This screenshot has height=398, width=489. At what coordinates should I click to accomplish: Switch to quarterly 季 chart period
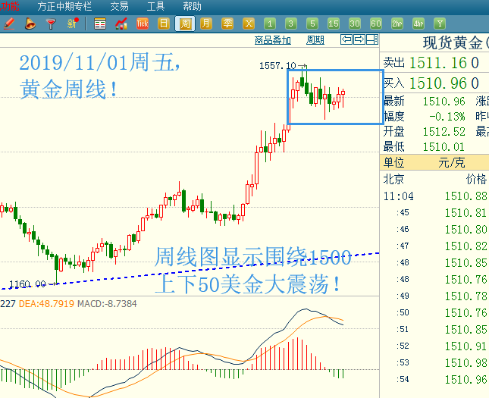coord(227,24)
